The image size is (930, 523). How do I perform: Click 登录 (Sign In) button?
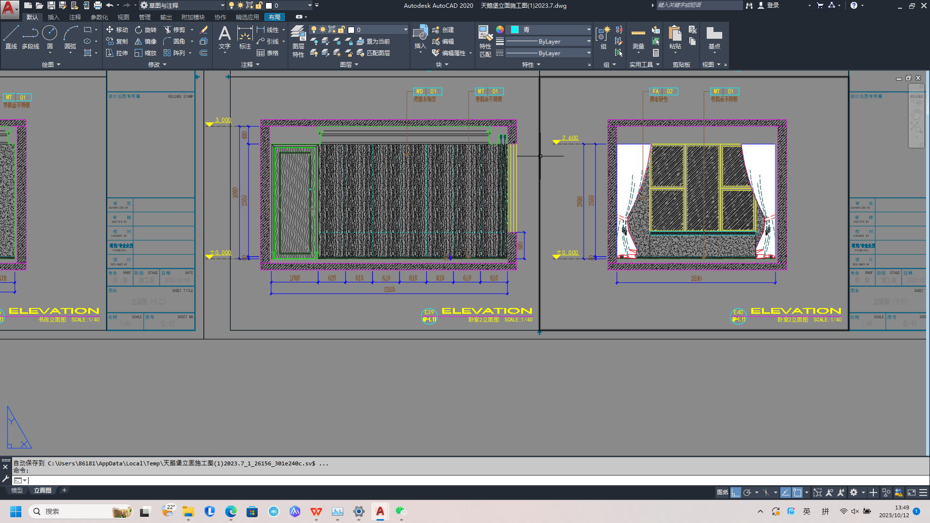769,5
